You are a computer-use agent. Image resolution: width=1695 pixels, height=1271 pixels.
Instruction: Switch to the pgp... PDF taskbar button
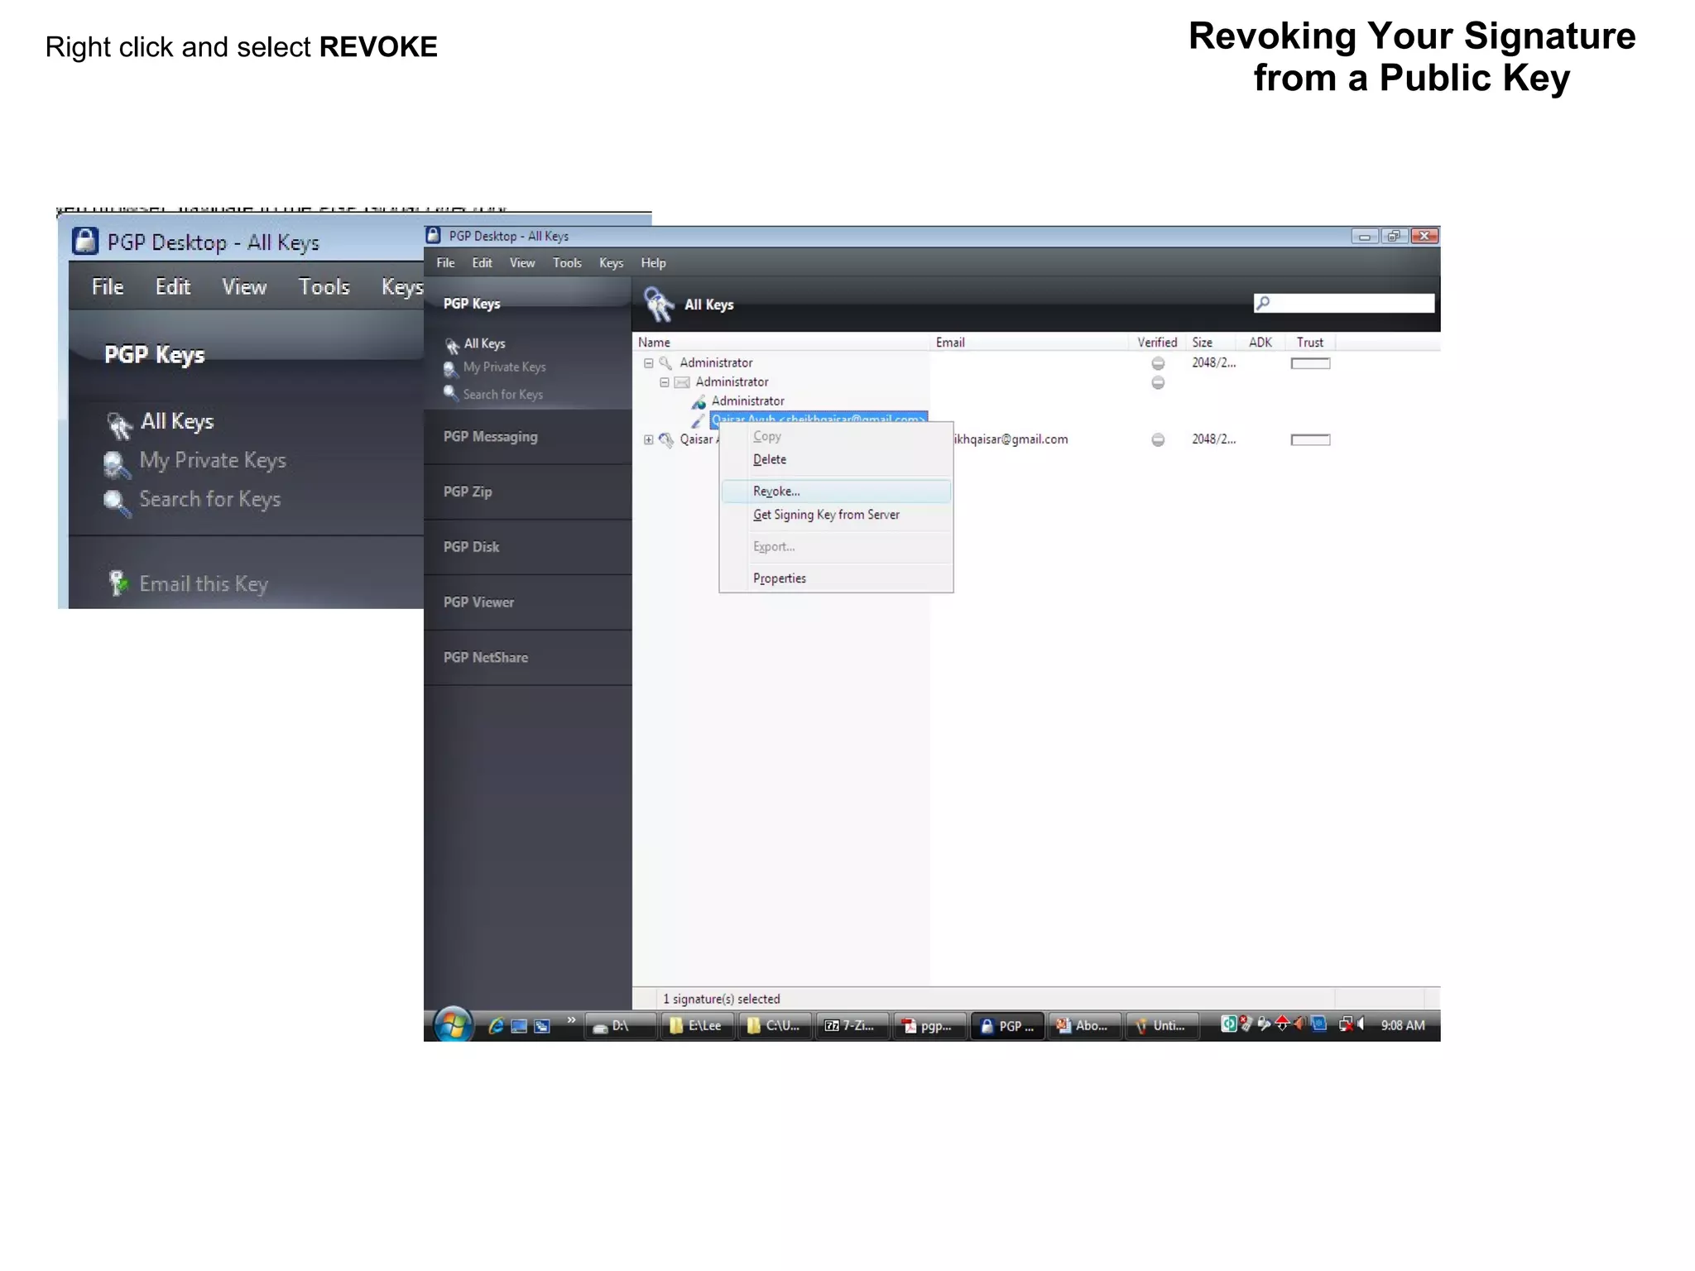[x=929, y=1026]
